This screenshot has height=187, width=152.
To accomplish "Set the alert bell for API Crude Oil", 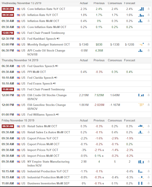I will (x=149, y=51).
